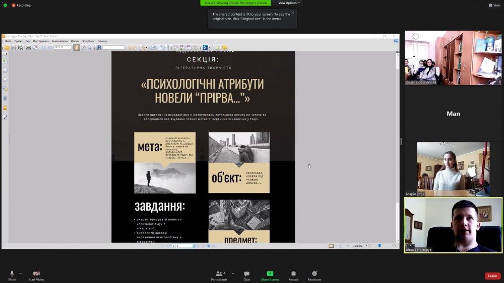
Task: Click the toolbar page number field
Action: click(x=62, y=47)
